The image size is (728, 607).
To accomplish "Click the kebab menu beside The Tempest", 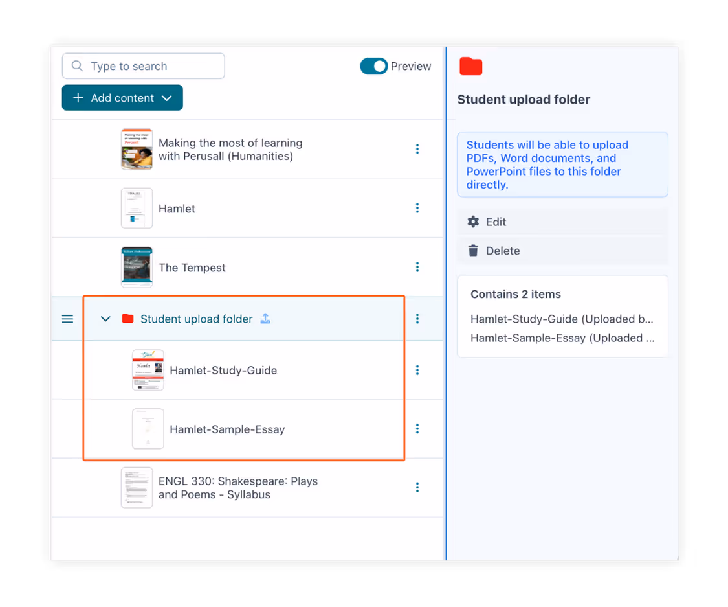I will click(417, 267).
